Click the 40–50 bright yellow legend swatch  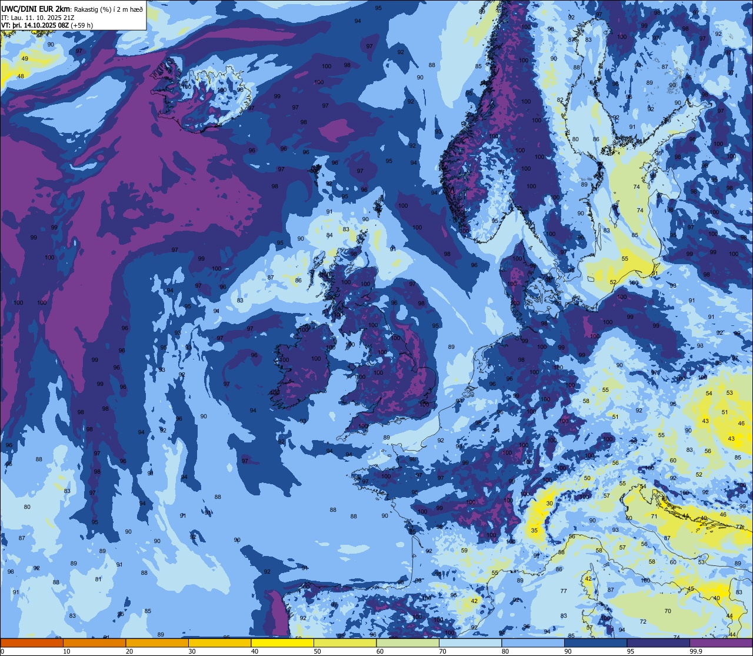[x=282, y=643]
